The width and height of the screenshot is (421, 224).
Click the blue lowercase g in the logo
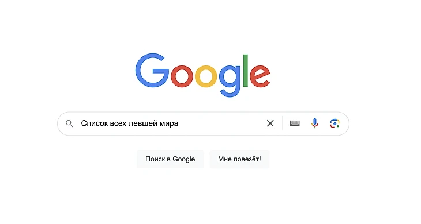230,81
